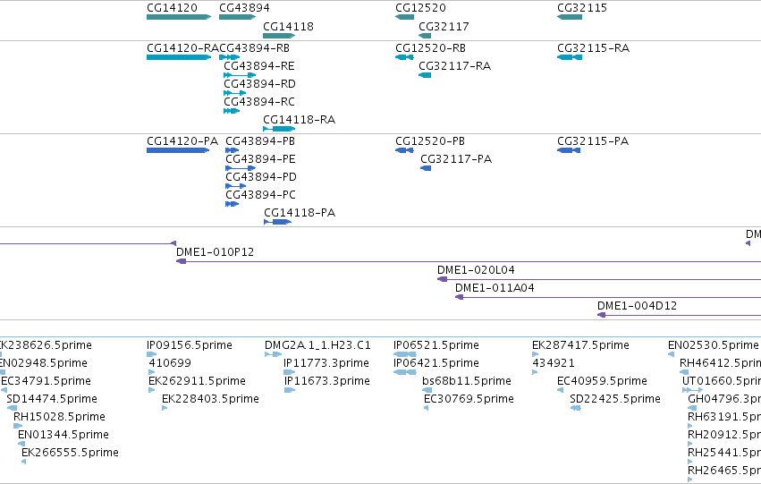Click the CG43894-PB protein feature
Image resolution: width=761 pixels, height=484 pixels.
click(232, 150)
